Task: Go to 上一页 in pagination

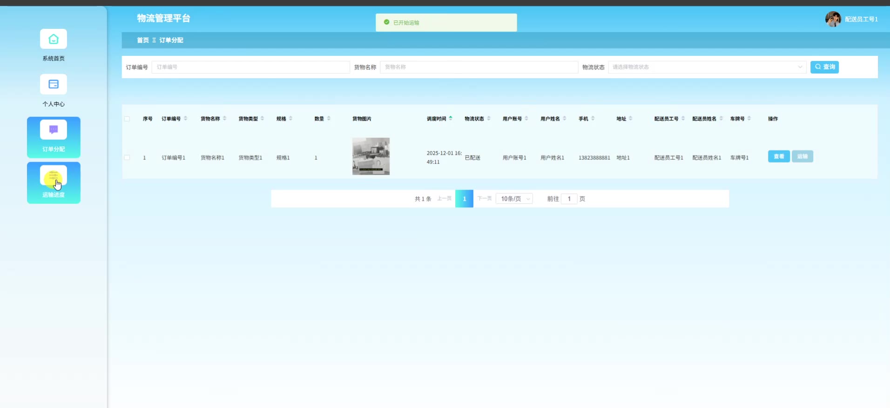Action: click(445, 198)
